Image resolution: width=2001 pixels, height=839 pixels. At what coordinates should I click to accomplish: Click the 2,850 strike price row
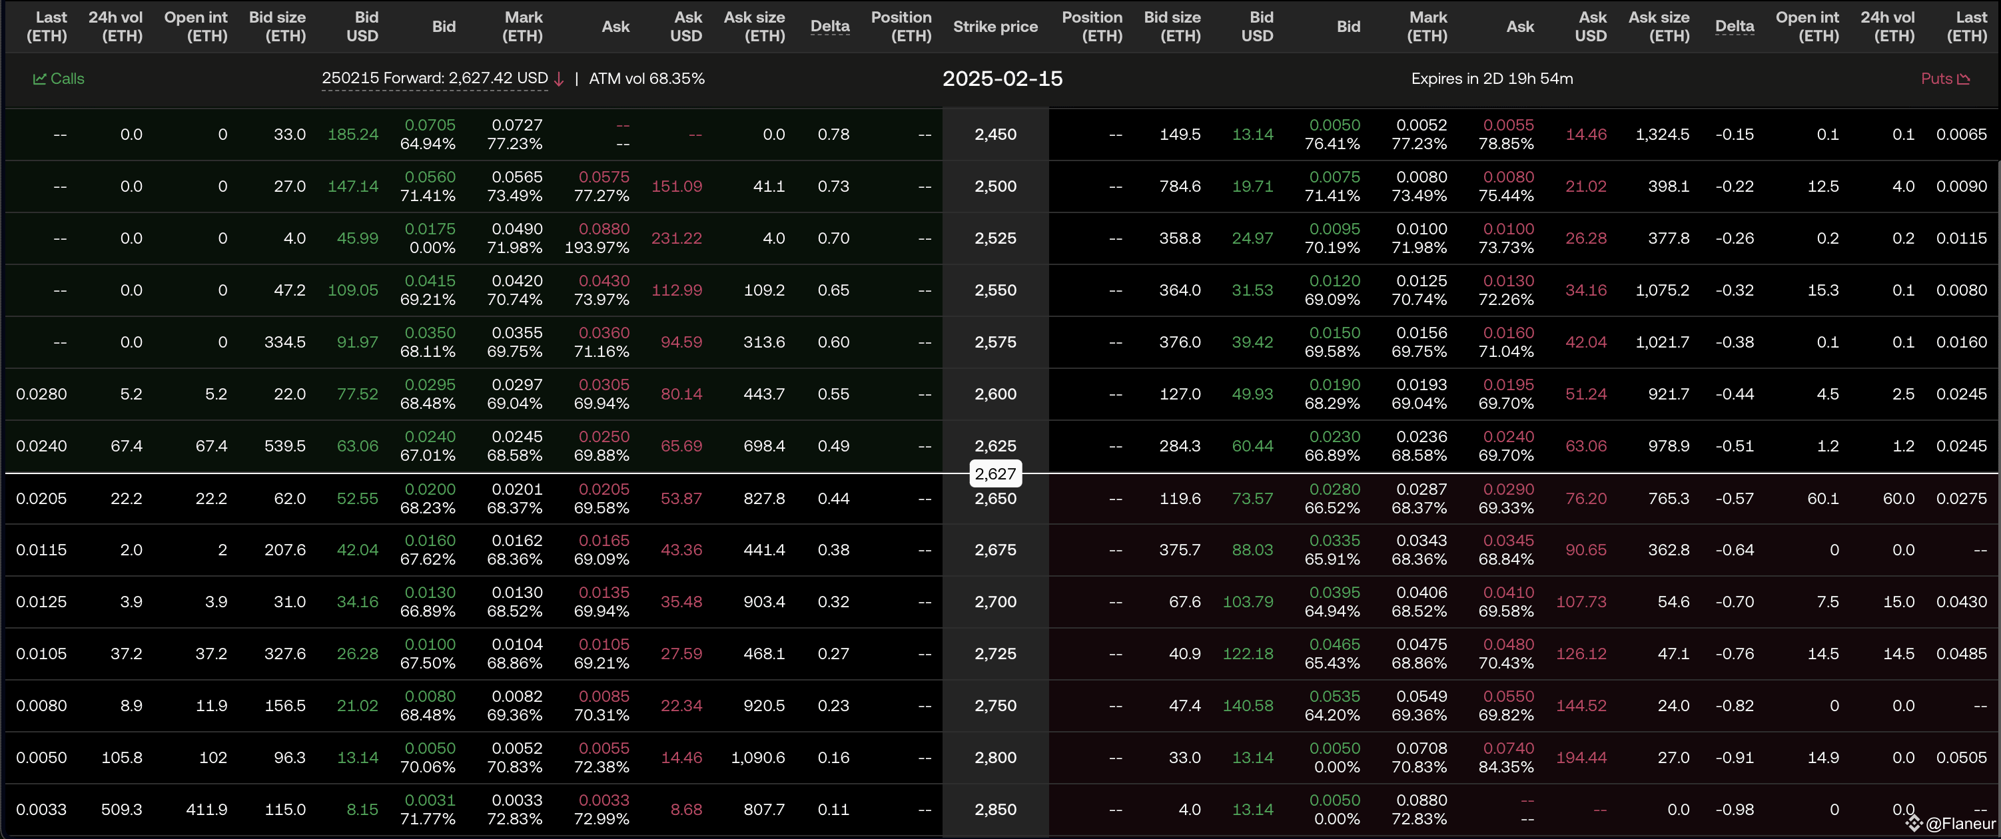[x=995, y=808]
